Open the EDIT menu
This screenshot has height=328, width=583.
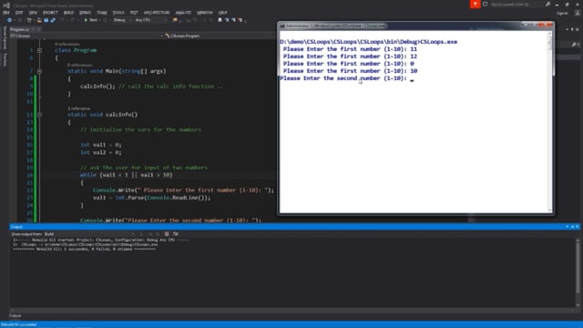19,13
